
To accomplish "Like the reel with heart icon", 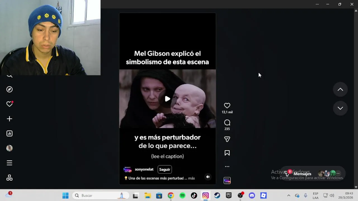I will point(227,106).
